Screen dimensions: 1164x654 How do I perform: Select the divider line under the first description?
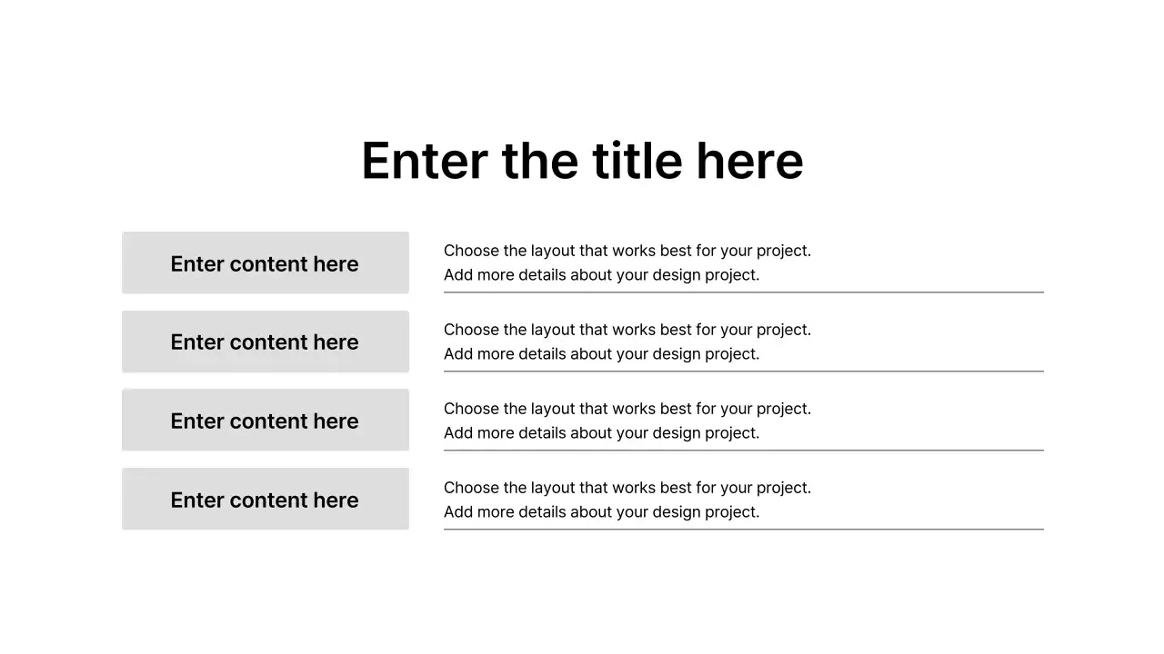pyautogui.click(x=744, y=292)
